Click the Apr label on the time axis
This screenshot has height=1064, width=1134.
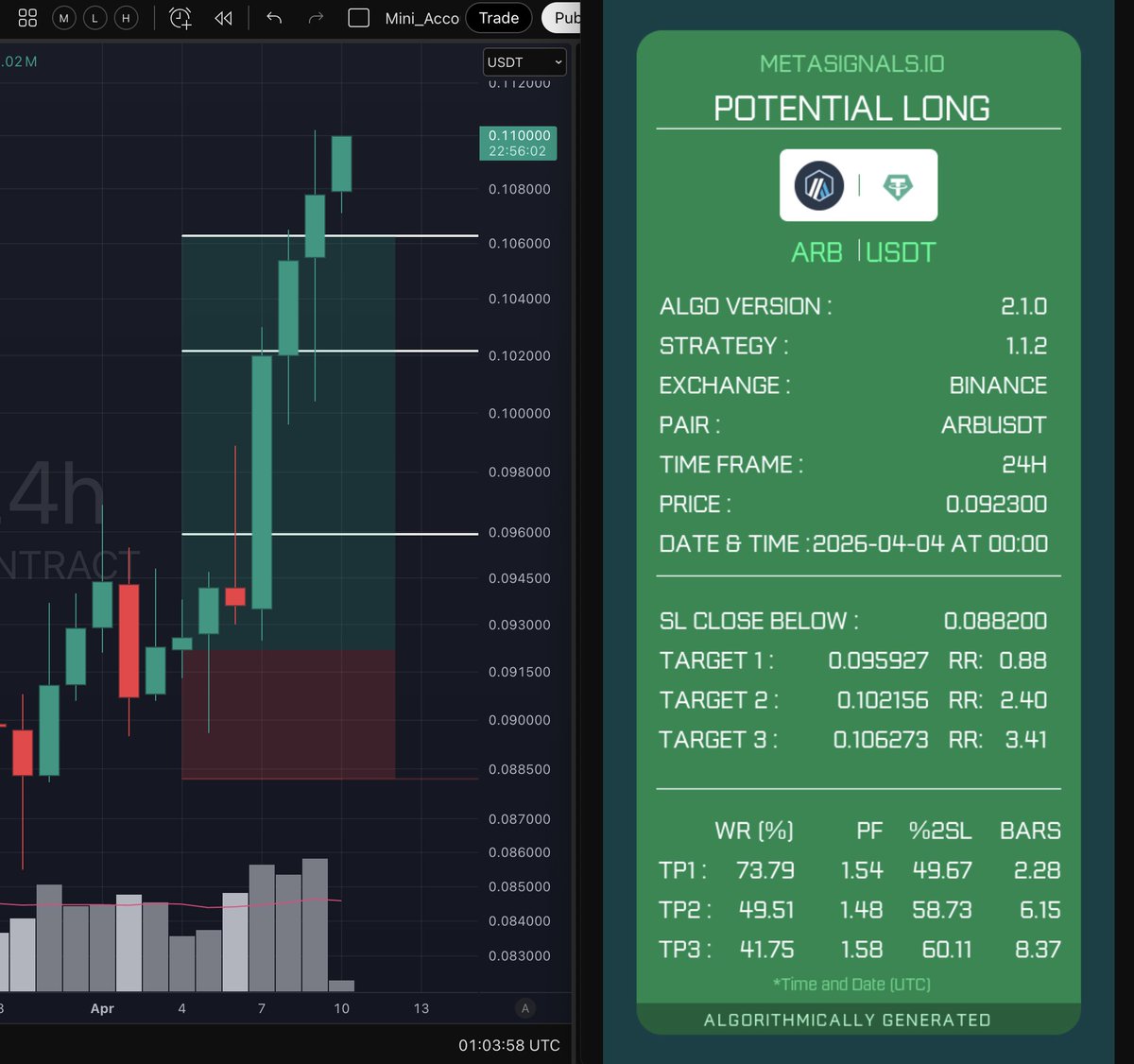[x=102, y=1008]
